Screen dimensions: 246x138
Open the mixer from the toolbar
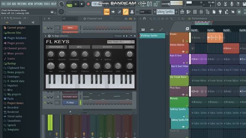click(201, 12)
